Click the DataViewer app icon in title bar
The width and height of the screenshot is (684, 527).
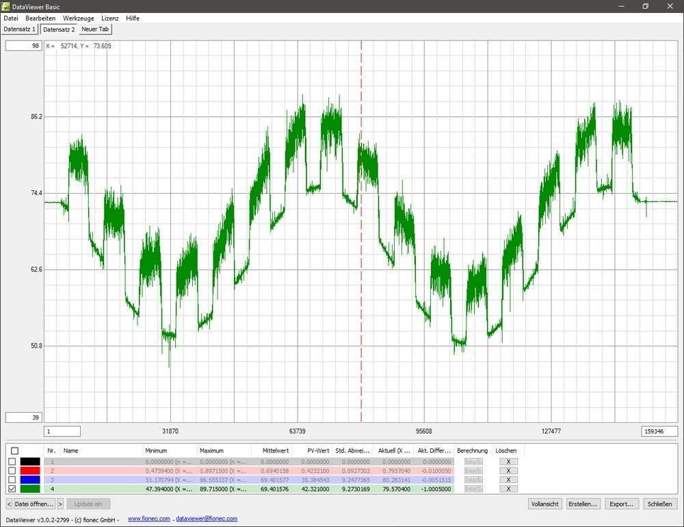click(6, 6)
